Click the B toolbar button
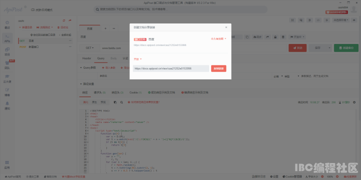361x180 pixels. coord(309,20)
